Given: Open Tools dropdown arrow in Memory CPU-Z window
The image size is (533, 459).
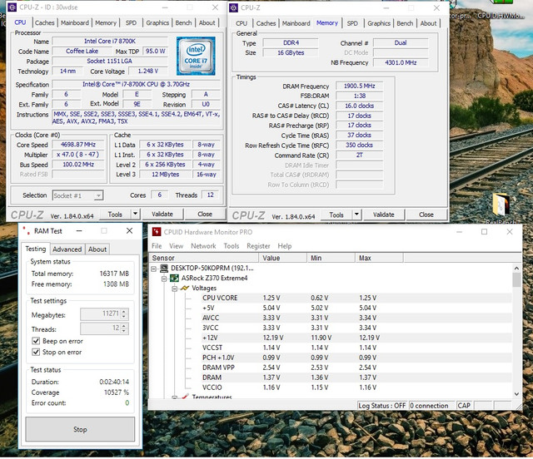Looking at the screenshot, I should coord(356,215).
